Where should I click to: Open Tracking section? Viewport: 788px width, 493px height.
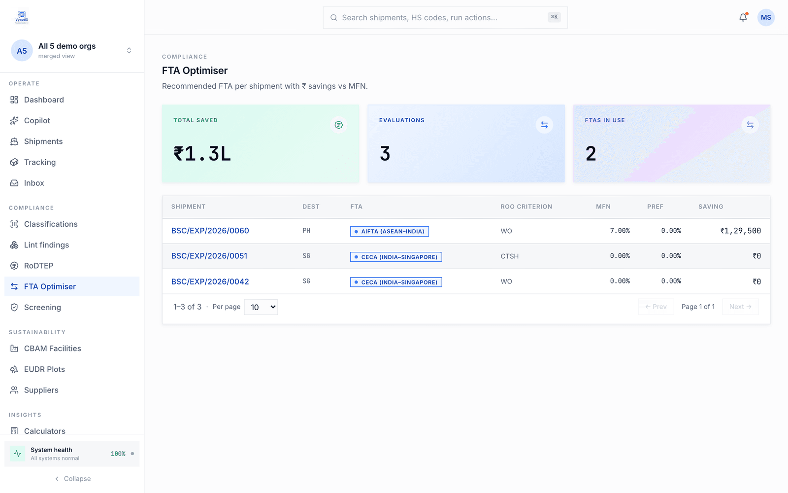point(72,162)
